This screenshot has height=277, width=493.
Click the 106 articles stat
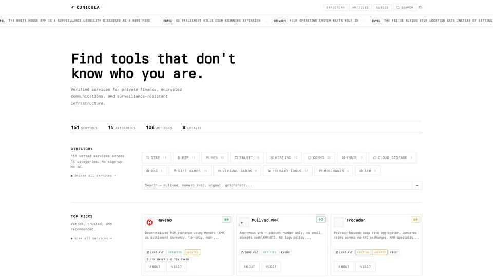[x=159, y=128]
